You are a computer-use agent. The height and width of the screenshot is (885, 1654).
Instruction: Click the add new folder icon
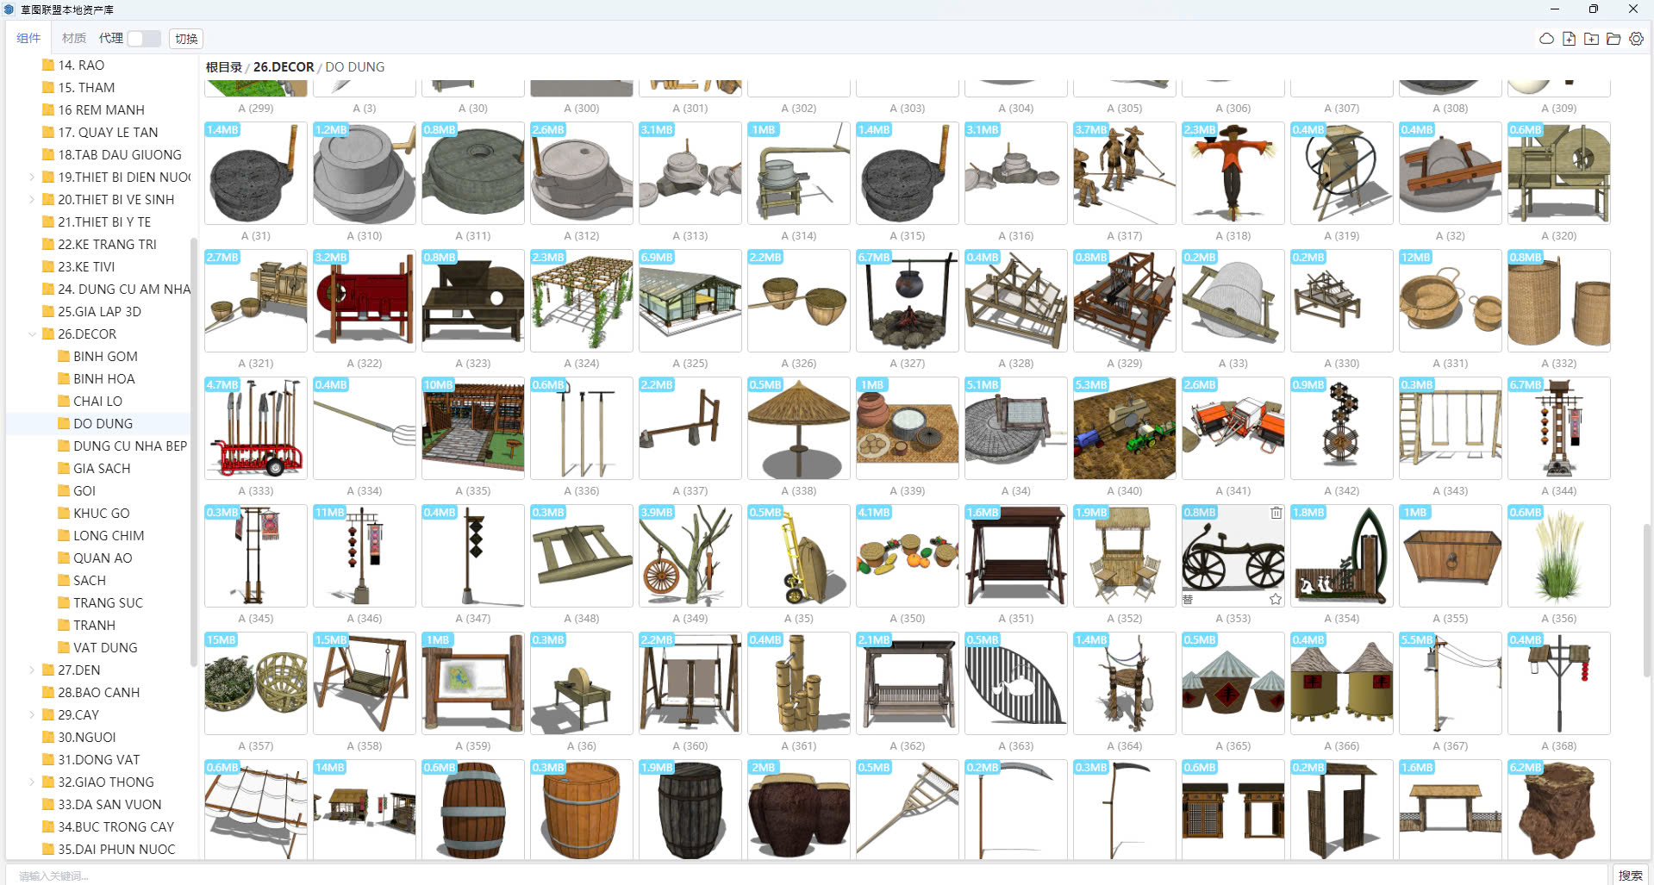1591,39
